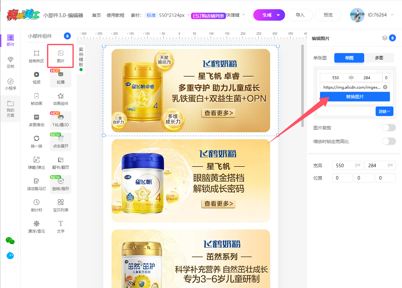Choose the 旋转/扇形 rotate component

pos(61,184)
